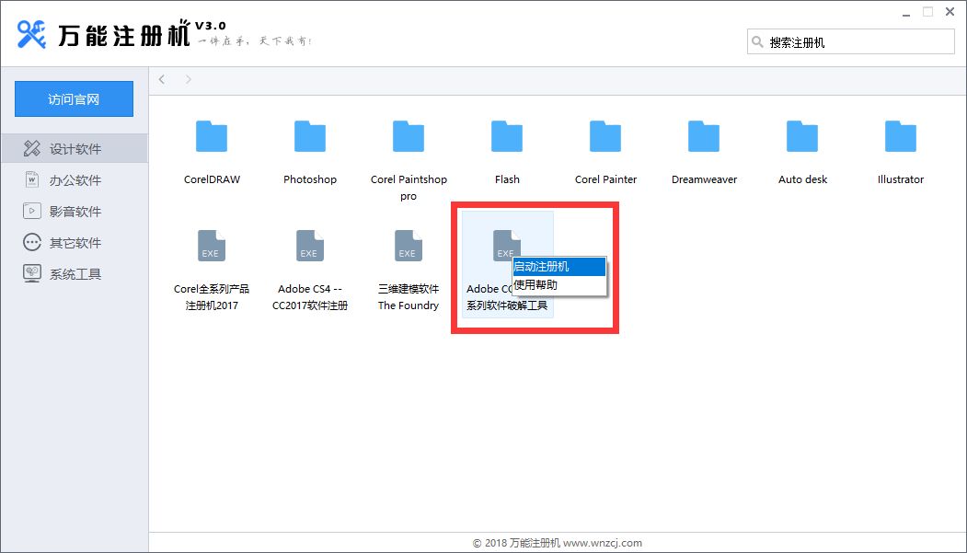Click the CC2017软件注册 file label
The image size is (967, 553).
309,305
